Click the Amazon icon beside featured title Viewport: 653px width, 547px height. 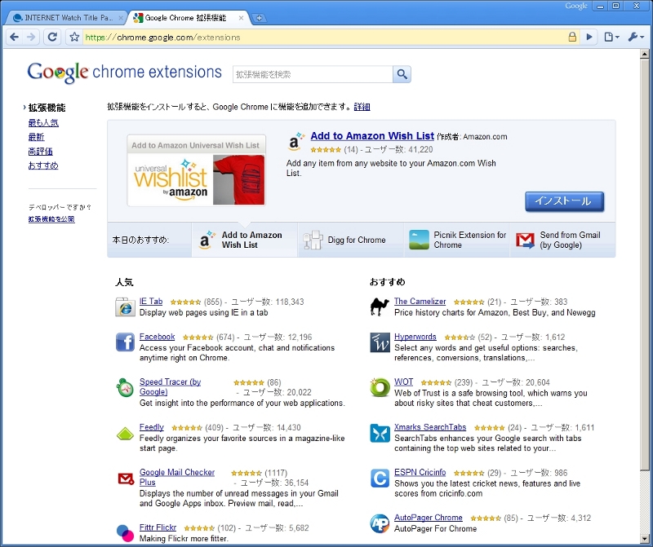pyautogui.click(x=295, y=141)
